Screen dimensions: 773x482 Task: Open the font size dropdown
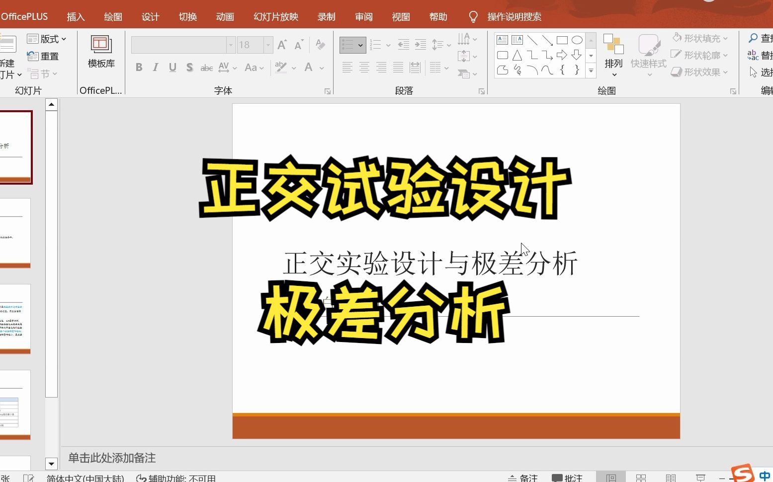point(268,45)
